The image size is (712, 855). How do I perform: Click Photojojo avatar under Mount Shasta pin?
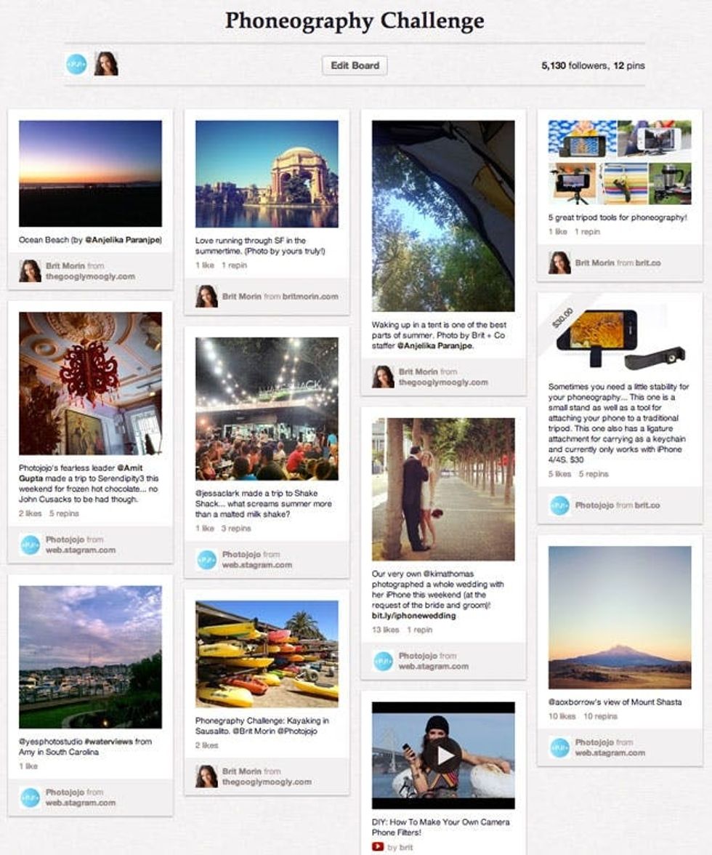(559, 747)
